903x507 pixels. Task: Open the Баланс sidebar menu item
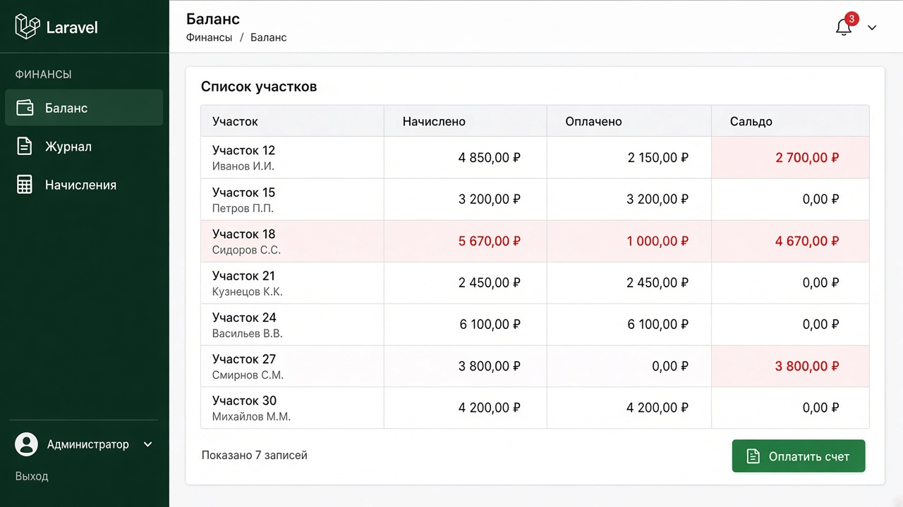pyautogui.click(x=84, y=108)
